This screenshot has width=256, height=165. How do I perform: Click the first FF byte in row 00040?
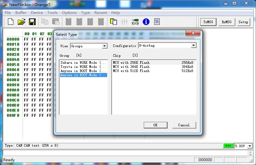26,60
